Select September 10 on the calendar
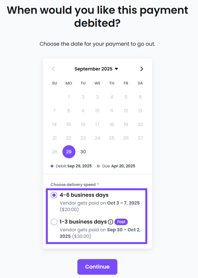 click(x=97, y=111)
